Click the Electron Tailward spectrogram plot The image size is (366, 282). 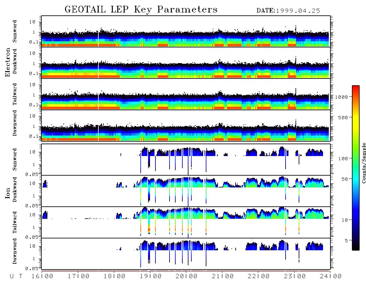coord(186,94)
